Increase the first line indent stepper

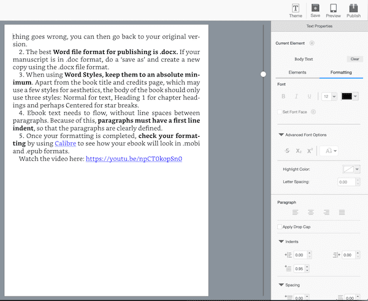click(x=307, y=267)
